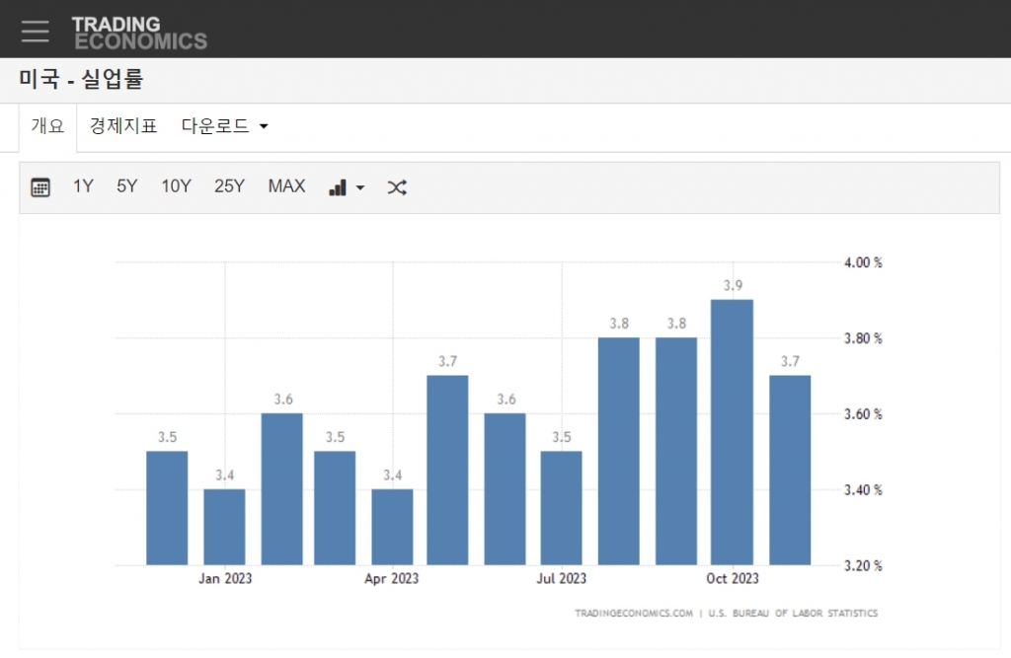
Task: Show the MAX historical range
Action: click(x=286, y=186)
